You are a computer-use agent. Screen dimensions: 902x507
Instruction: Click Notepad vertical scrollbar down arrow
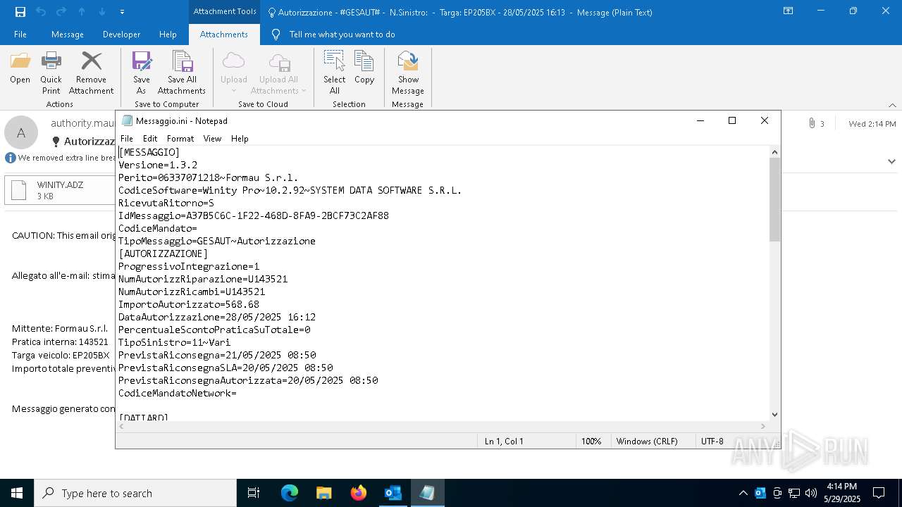[775, 415]
